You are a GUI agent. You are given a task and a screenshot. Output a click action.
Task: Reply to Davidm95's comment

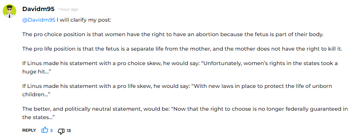[x=29, y=130]
